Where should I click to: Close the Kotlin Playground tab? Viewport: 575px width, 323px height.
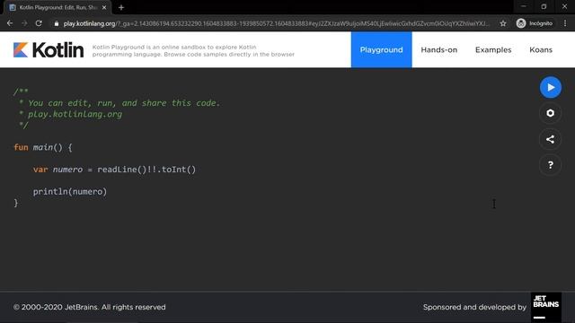[x=104, y=7]
